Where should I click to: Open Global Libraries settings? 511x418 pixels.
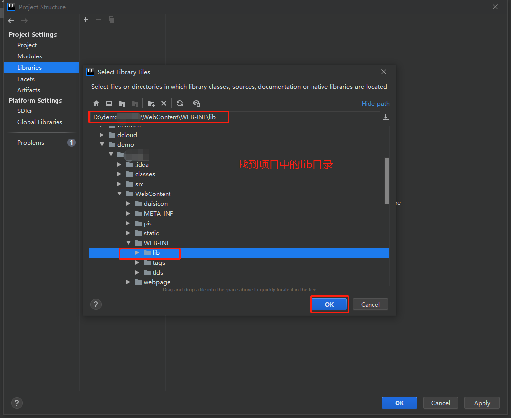[x=40, y=122]
